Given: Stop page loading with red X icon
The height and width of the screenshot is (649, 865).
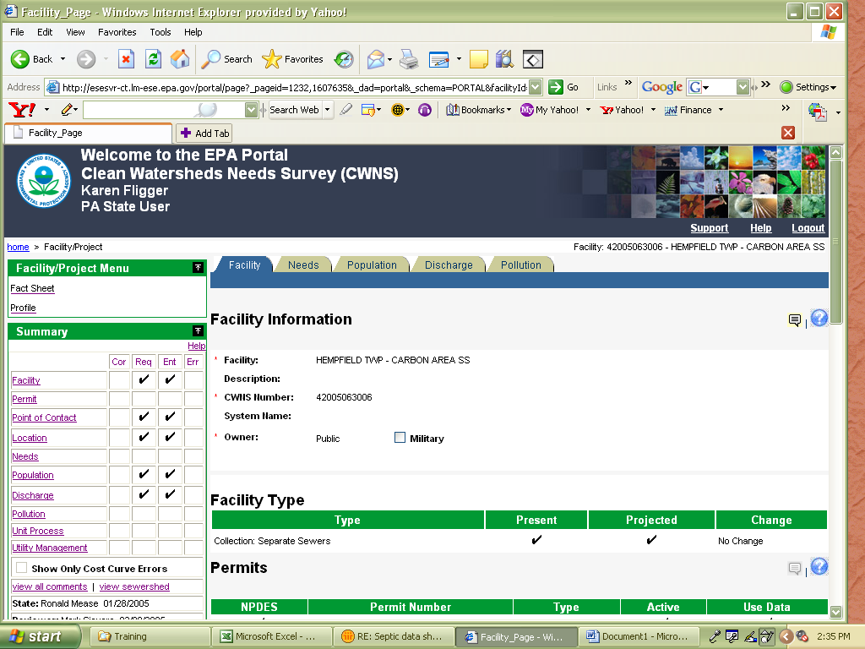Looking at the screenshot, I should tap(127, 58).
